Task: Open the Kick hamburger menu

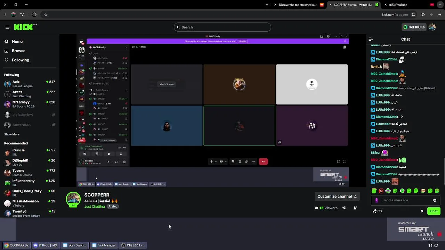Action: pyautogui.click(x=7, y=27)
